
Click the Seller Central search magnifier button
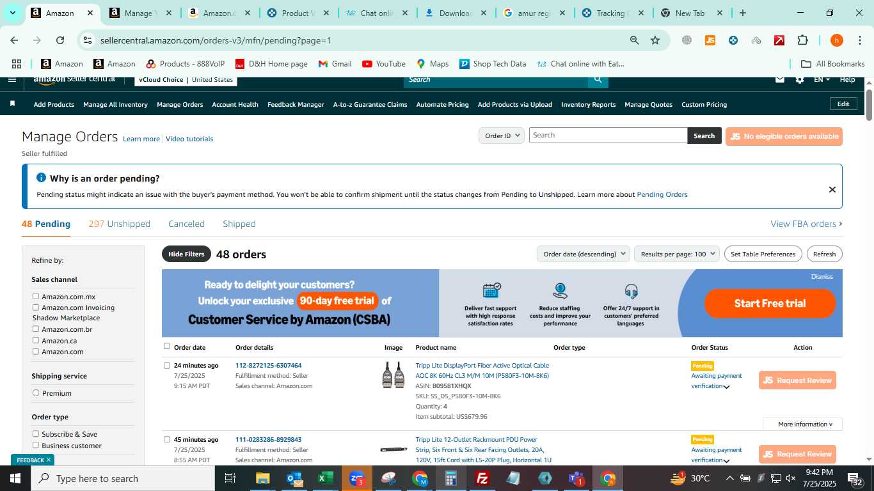(598, 80)
